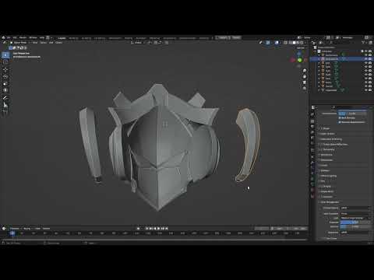Click the Exposure slider
Image resolution: width=374 pixels, height=280 pixels.
point(355,222)
